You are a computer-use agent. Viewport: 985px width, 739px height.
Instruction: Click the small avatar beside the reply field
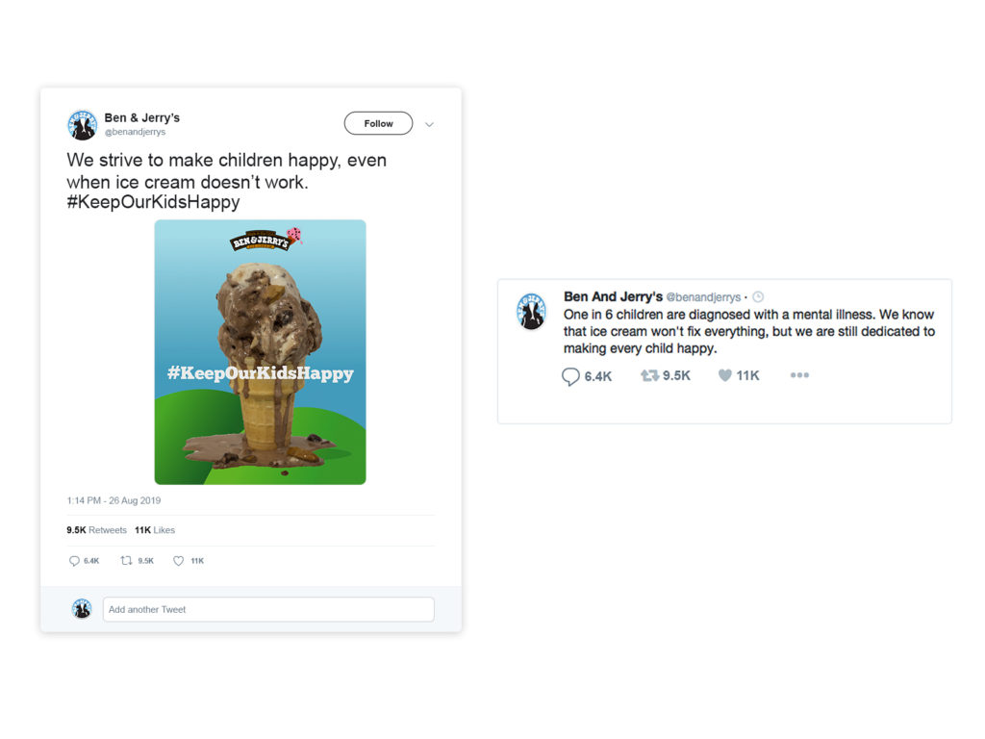(x=82, y=608)
